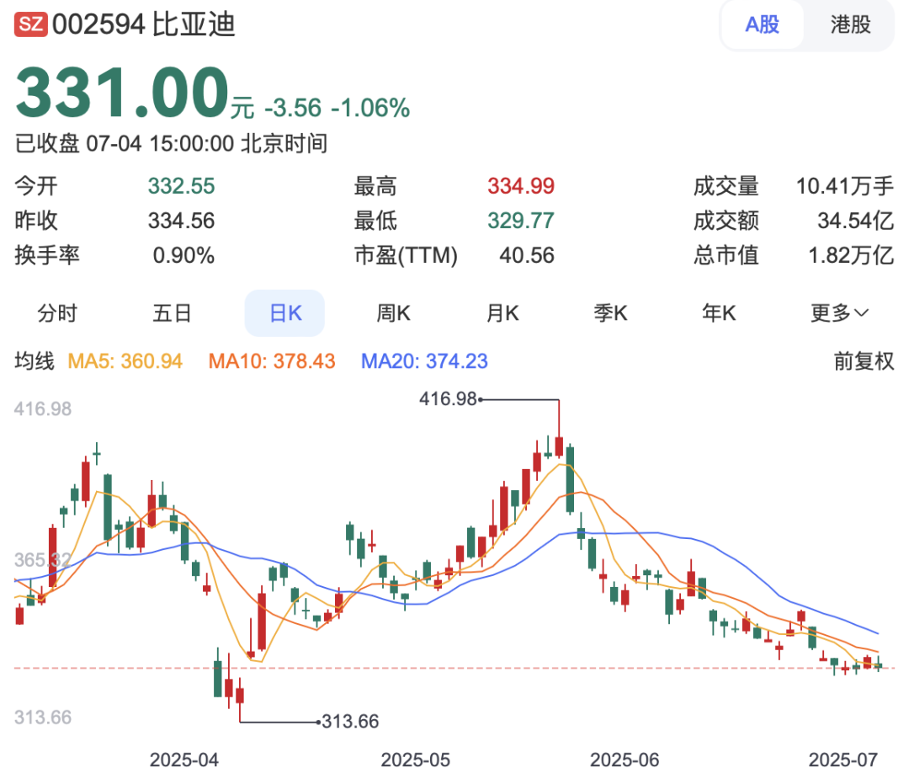Click the 换手率 value 0.90%
Viewport: 909px width, 779px height.
183,256
